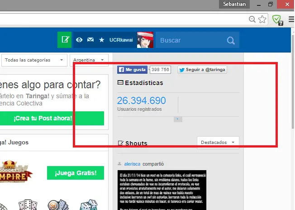The image size is (295, 210).
Task: Open the eye notifications icon in header
Action: 79,40
